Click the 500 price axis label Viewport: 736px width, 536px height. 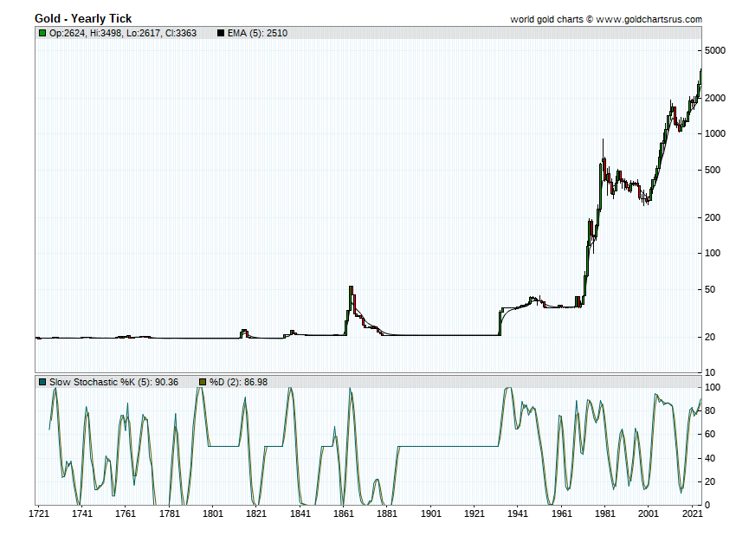click(713, 170)
